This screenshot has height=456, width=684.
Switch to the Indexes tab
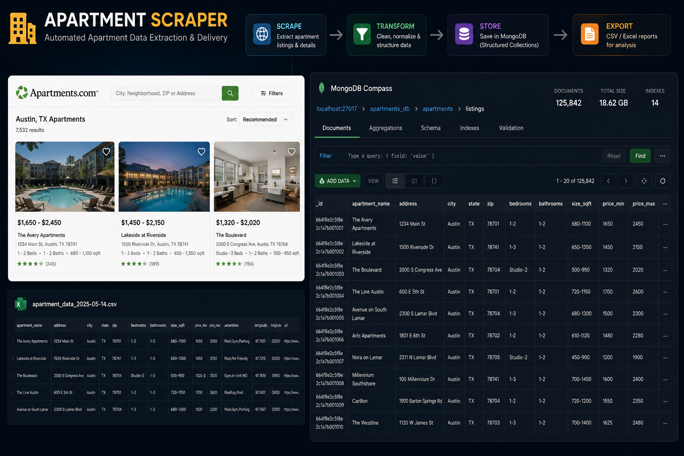click(469, 128)
